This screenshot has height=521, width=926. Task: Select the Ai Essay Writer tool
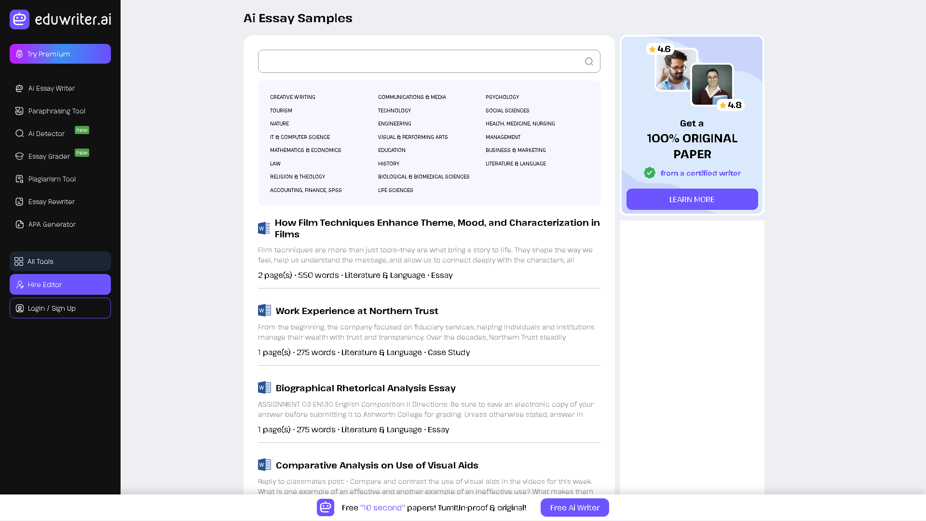51,88
